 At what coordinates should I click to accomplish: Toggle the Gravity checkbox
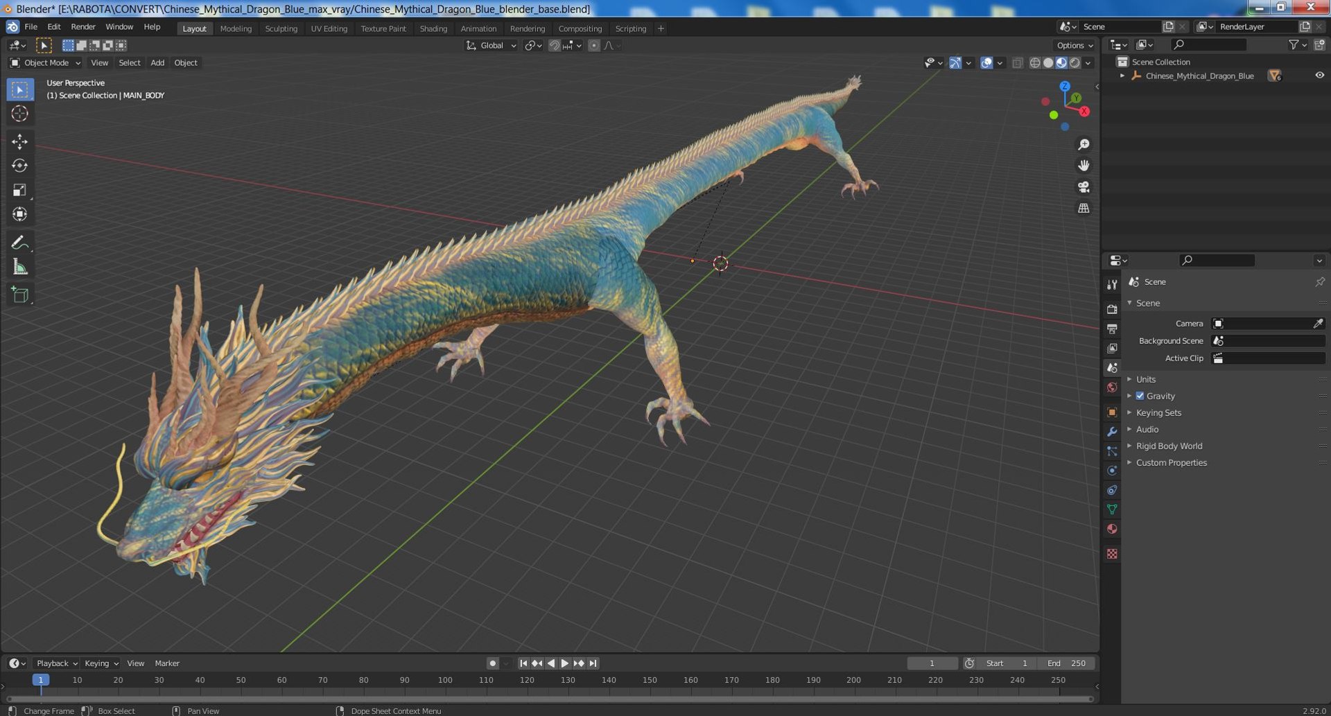(x=1140, y=396)
